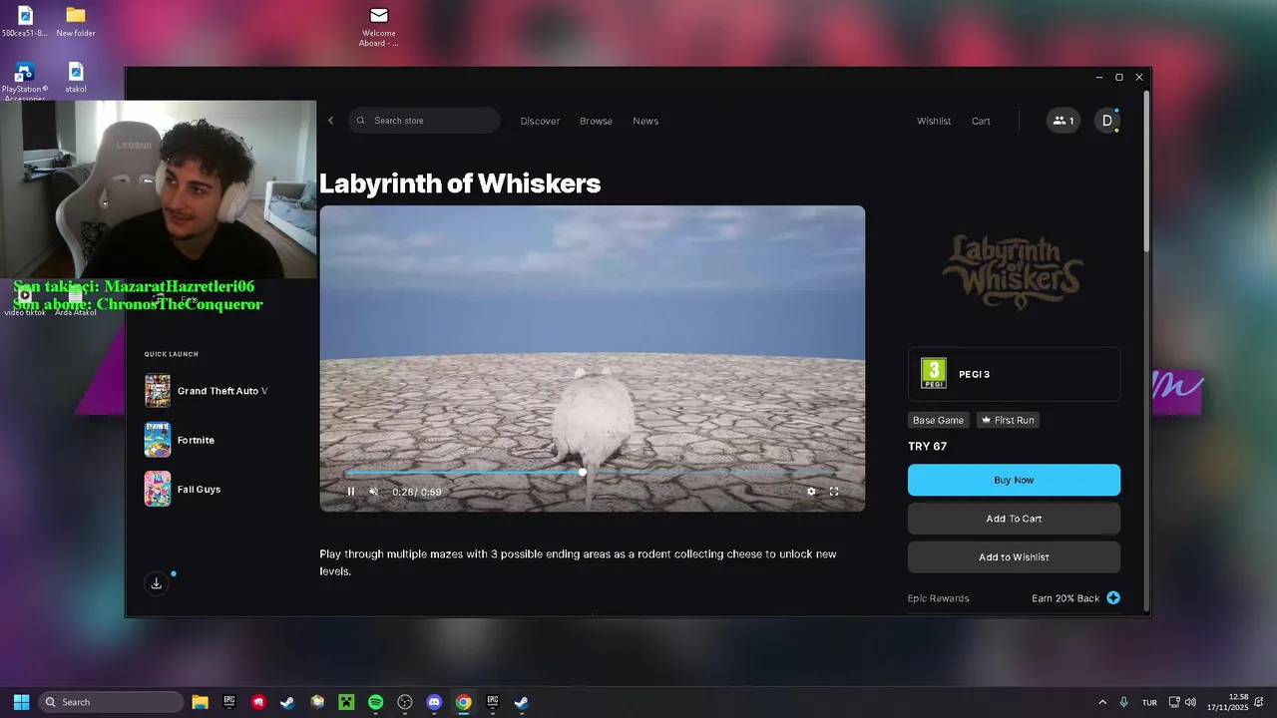The width and height of the screenshot is (1277, 718).
Task: Open OBS Studio from taskbar
Action: point(405,702)
